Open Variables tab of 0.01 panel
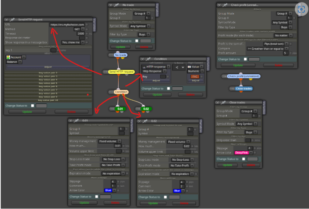The image size is (309, 209). (x=132, y=125)
